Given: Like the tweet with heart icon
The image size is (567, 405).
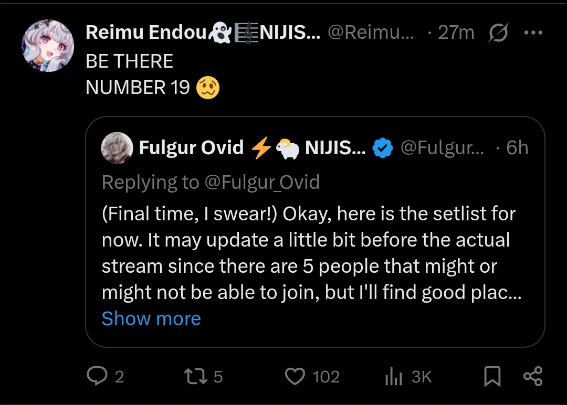Looking at the screenshot, I should 295,376.
